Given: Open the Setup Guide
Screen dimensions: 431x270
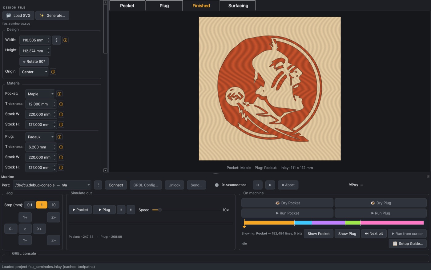Looking at the screenshot, I should coord(408,243).
